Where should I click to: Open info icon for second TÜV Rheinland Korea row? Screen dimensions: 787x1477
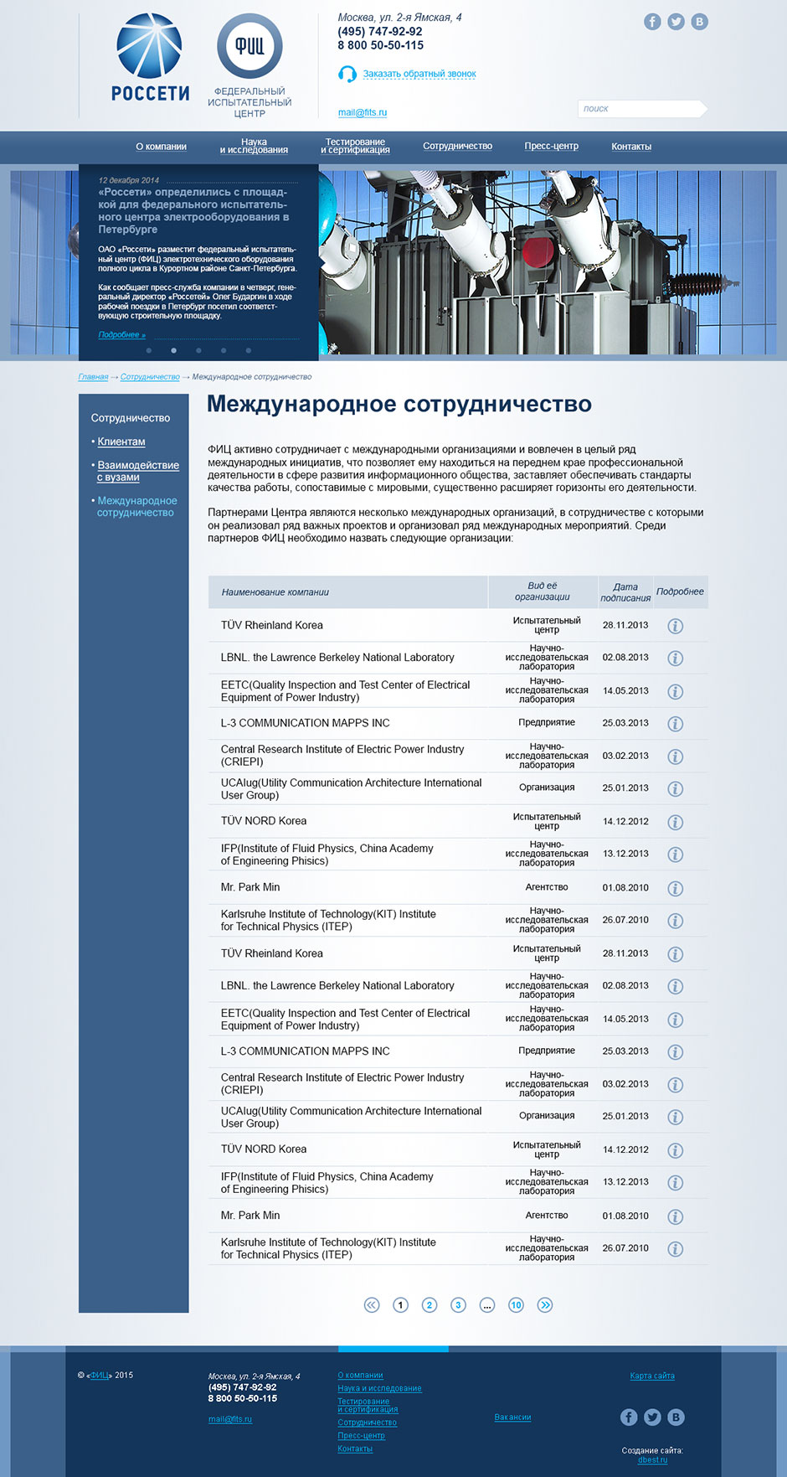[675, 954]
